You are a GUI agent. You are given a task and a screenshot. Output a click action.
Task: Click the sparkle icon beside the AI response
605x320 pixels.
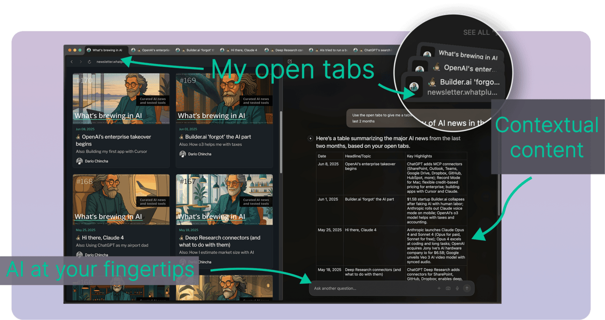pos(310,138)
